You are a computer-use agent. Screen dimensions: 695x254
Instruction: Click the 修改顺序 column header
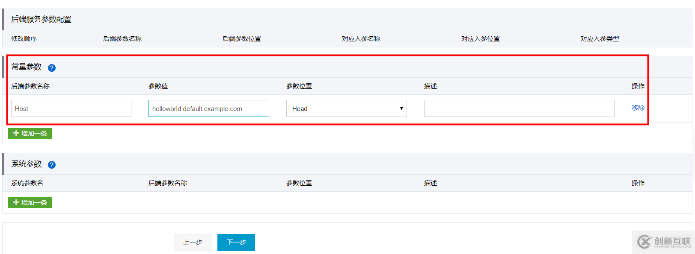click(x=24, y=38)
